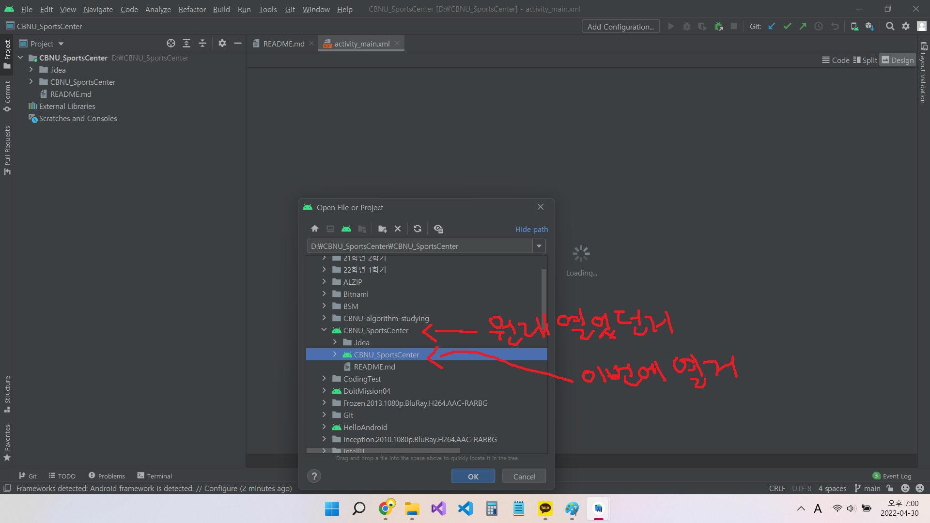Click the Cancel button
The width and height of the screenshot is (930, 523).
point(524,477)
